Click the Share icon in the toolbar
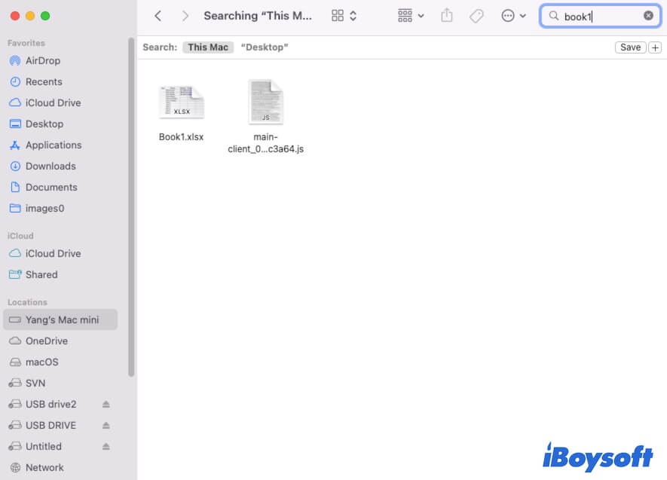The height and width of the screenshot is (480, 667). (446, 15)
